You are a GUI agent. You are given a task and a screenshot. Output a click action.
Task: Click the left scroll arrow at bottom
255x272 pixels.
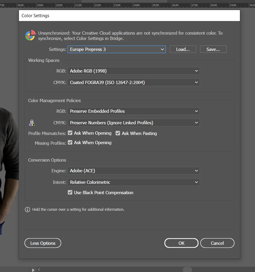click(39, 269)
